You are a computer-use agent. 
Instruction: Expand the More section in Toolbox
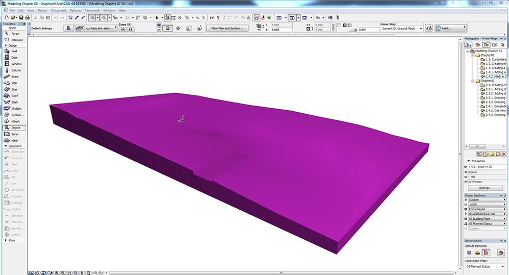(6, 240)
